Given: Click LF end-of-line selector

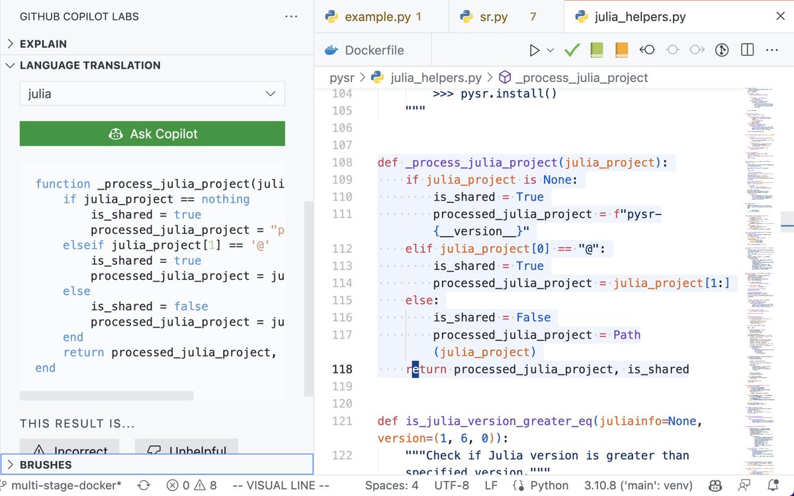Looking at the screenshot, I should pyautogui.click(x=491, y=485).
